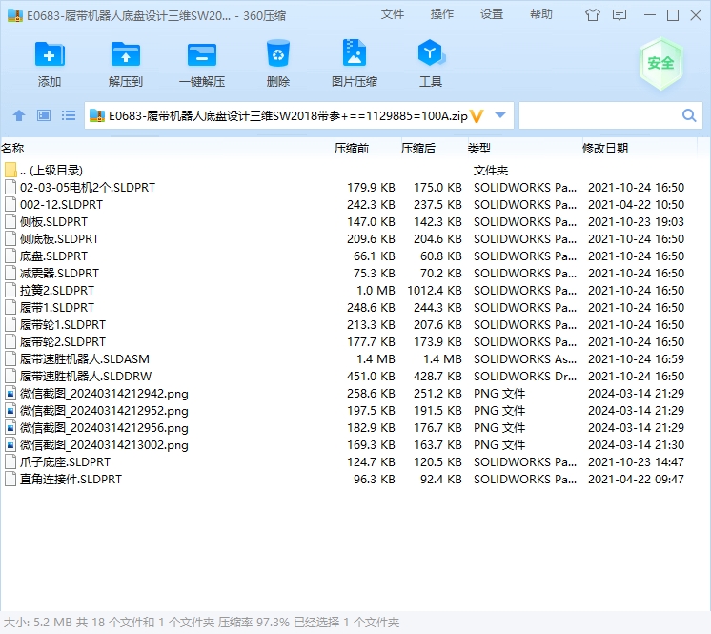Switch to the icon view mode button
Image resolution: width=711 pixels, height=634 pixels.
[44, 115]
